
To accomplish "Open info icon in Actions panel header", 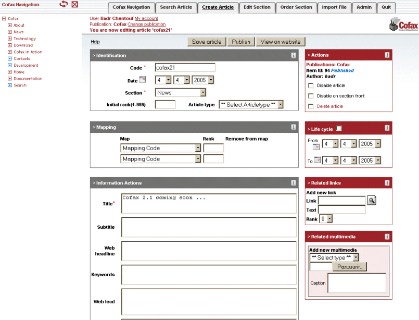I will [x=387, y=55].
